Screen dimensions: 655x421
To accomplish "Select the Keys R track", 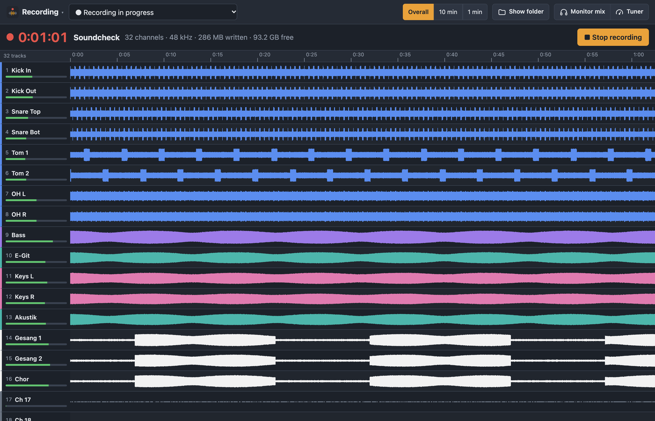I will 35,299.
